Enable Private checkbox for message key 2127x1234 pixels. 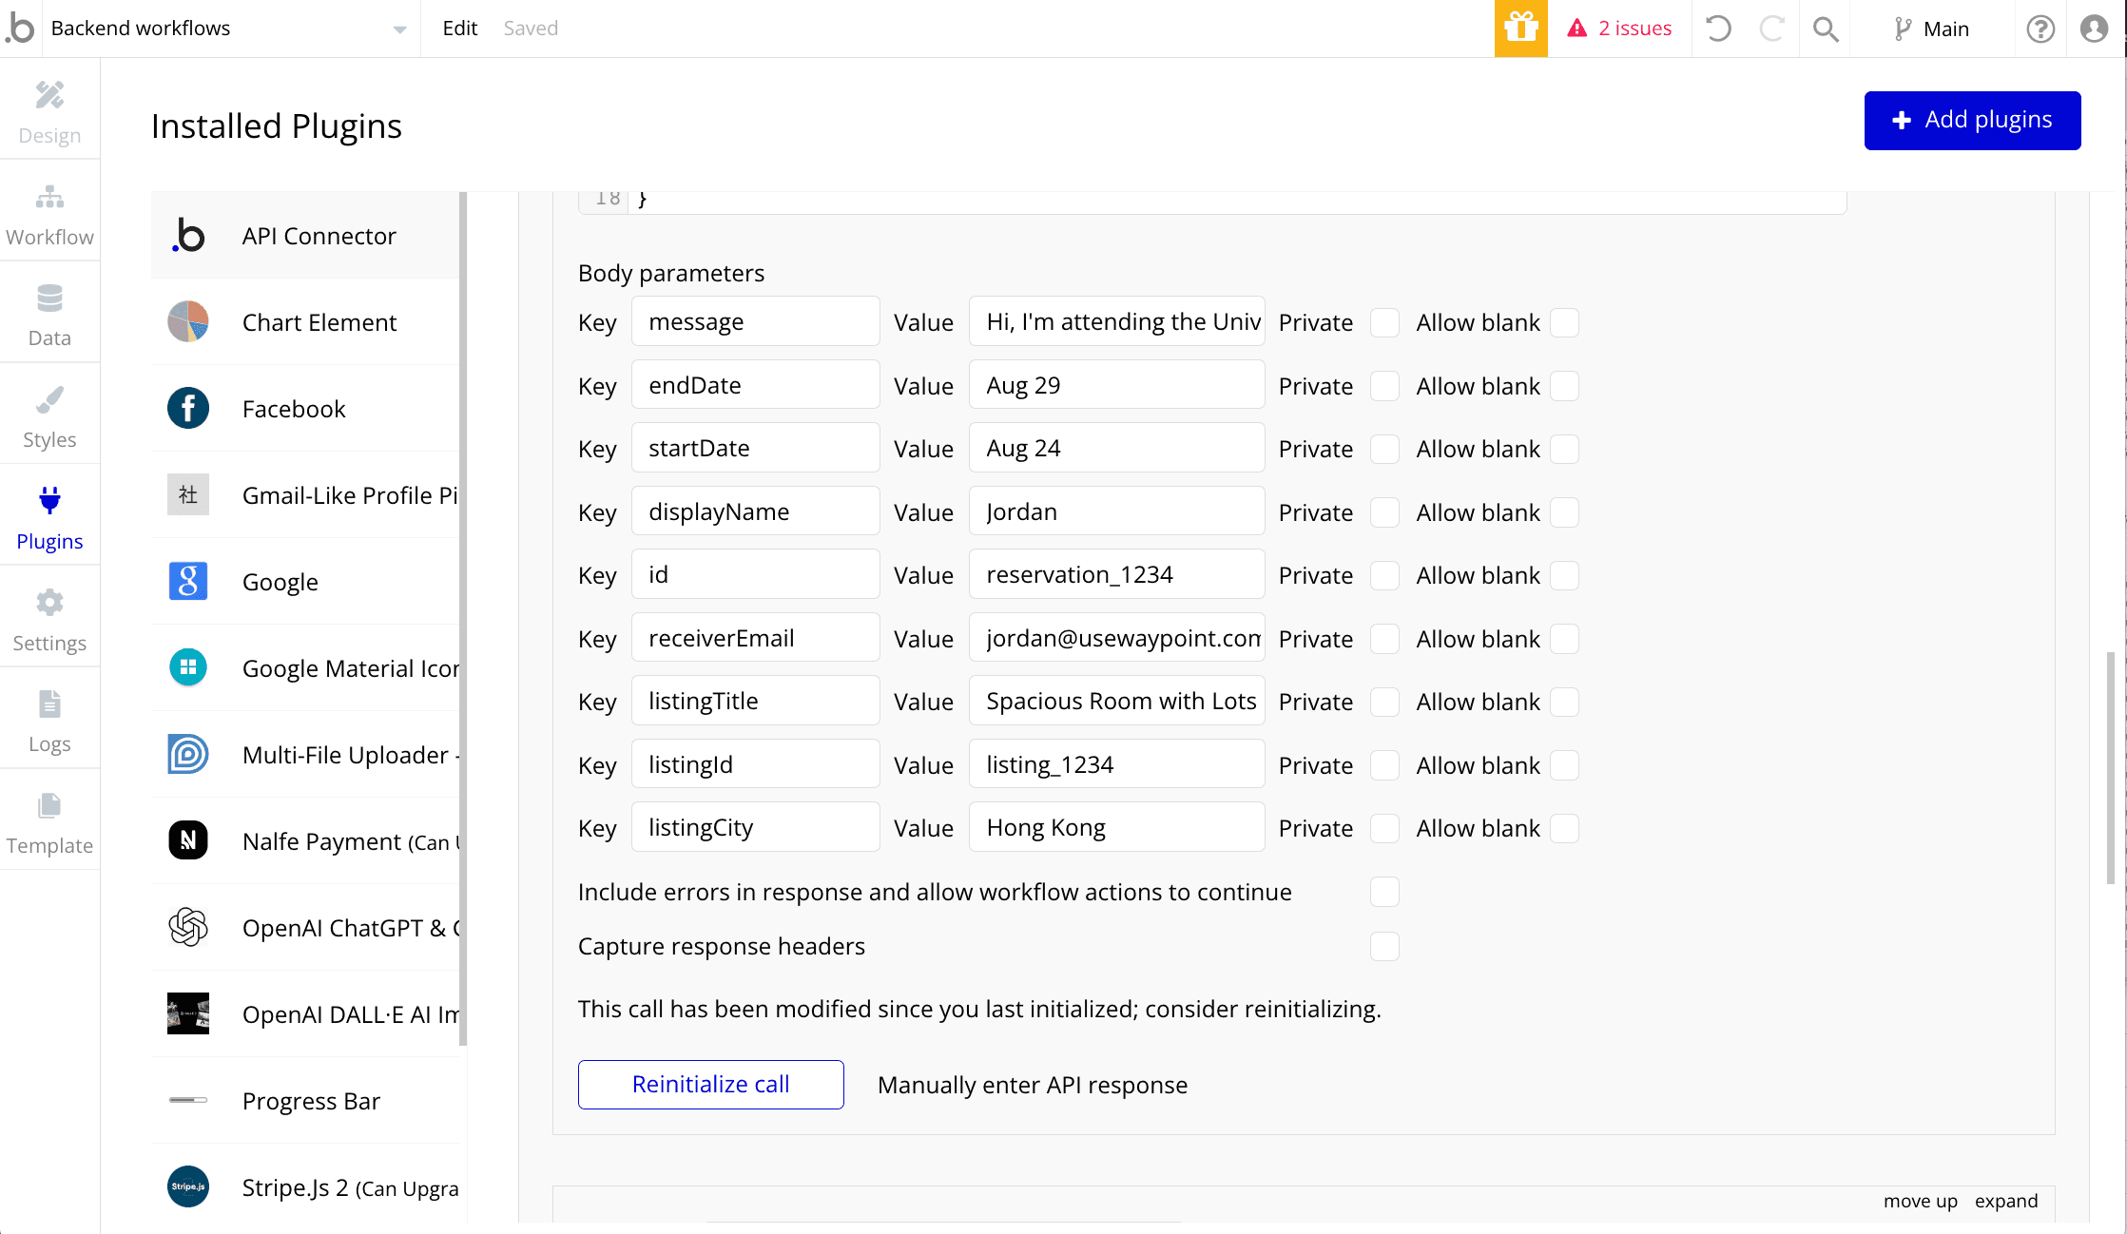coord(1384,322)
